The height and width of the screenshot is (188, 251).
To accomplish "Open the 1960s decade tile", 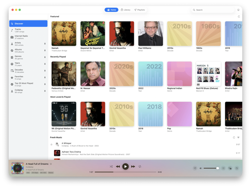I will click(x=208, y=34).
